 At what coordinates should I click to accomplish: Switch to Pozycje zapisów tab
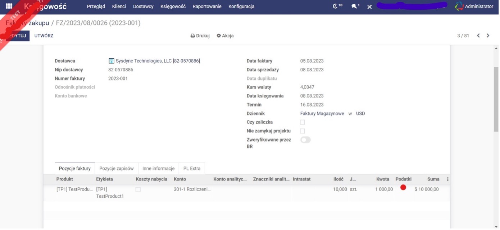tap(117, 168)
